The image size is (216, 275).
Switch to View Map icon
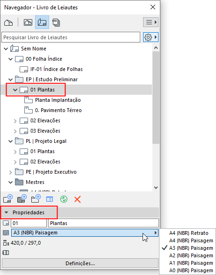point(28,22)
